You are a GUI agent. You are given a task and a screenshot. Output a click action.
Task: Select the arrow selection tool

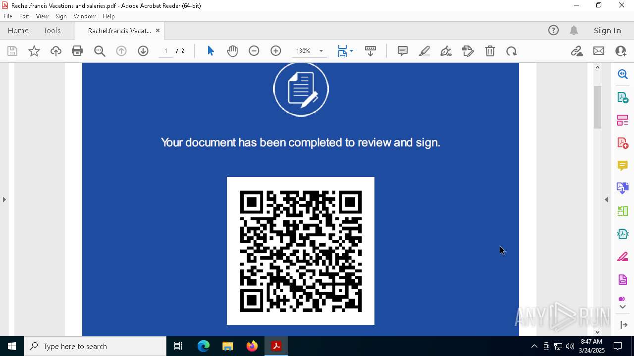[211, 51]
